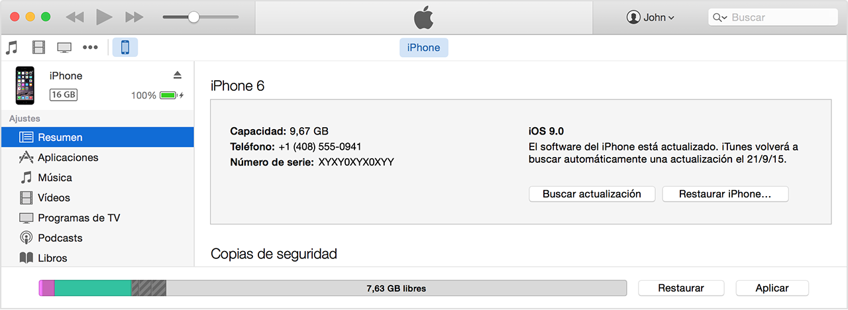Click the iPhone 6 heading
Screen dimensions: 848x310
237,86
